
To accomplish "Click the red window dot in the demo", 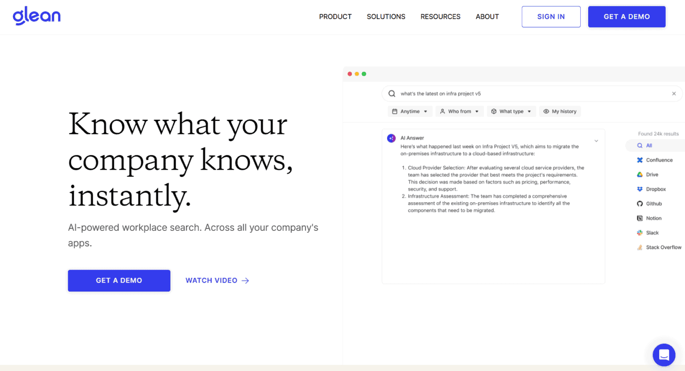I will click(x=350, y=74).
